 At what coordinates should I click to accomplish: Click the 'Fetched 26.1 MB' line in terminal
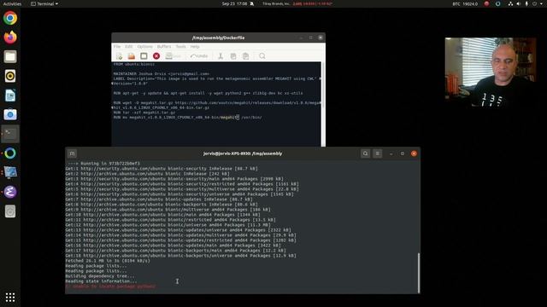108,261
